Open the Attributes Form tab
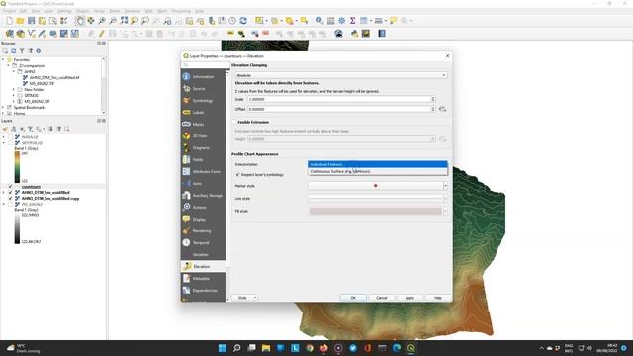This screenshot has height=356, width=633. pos(203,171)
